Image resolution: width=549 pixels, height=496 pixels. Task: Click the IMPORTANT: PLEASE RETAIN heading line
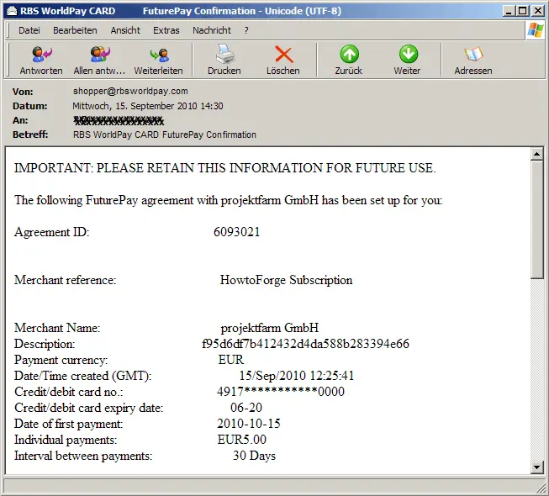[x=225, y=168]
